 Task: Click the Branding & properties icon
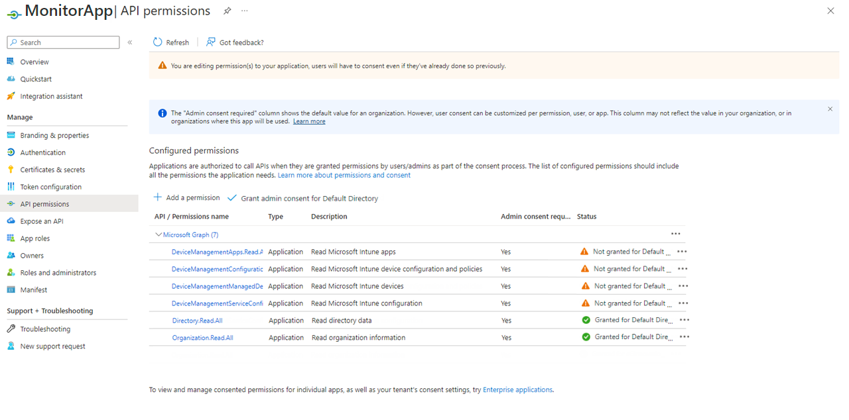(11, 135)
